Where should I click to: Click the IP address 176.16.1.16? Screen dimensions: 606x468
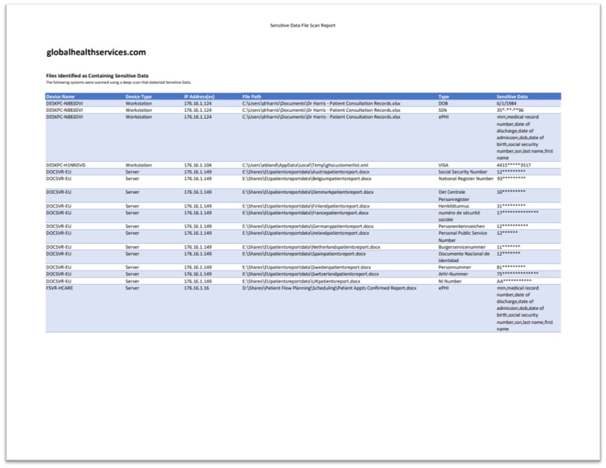[x=196, y=287]
